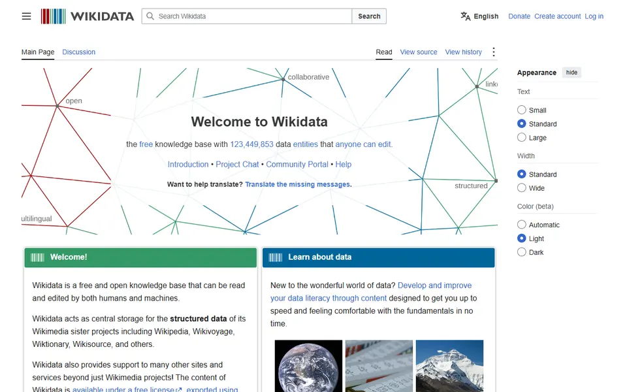Select Light color mode

point(521,238)
